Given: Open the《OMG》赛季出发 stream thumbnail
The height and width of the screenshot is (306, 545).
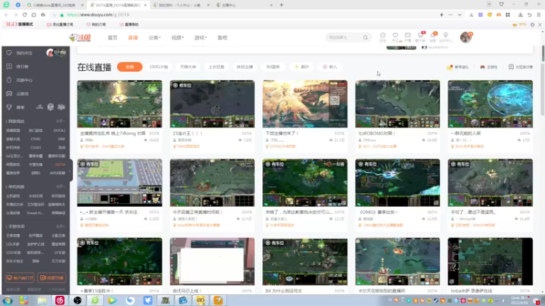Looking at the screenshot, I should [398, 182].
